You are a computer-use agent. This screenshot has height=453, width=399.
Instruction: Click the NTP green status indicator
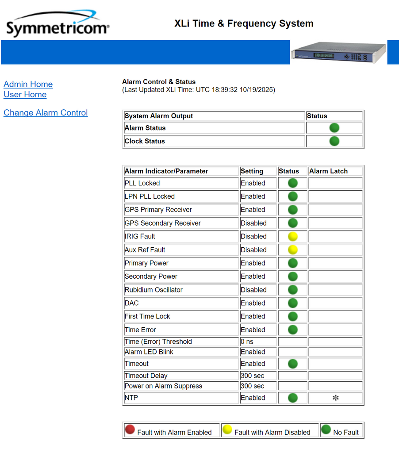coord(292,398)
